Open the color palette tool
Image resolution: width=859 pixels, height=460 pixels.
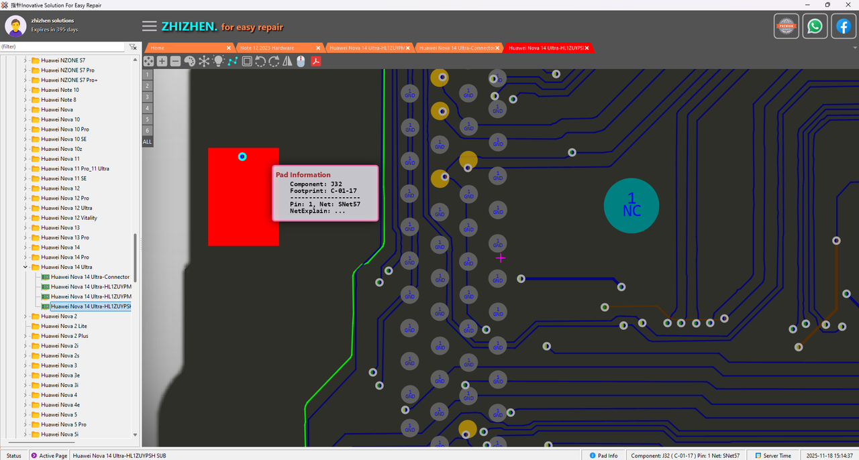[x=189, y=61]
